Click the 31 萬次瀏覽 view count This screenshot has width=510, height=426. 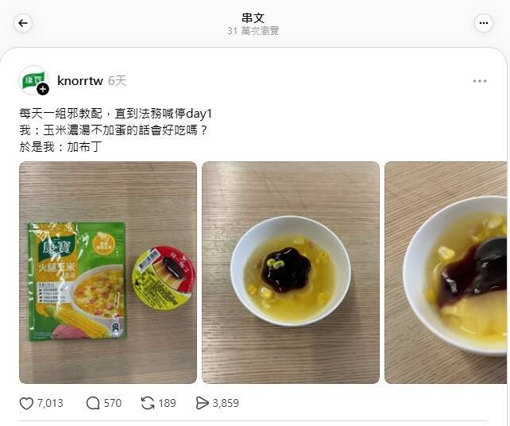tap(253, 31)
